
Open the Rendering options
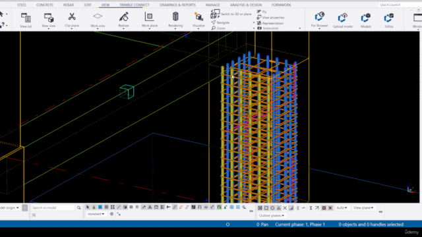pyautogui.click(x=175, y=20)
